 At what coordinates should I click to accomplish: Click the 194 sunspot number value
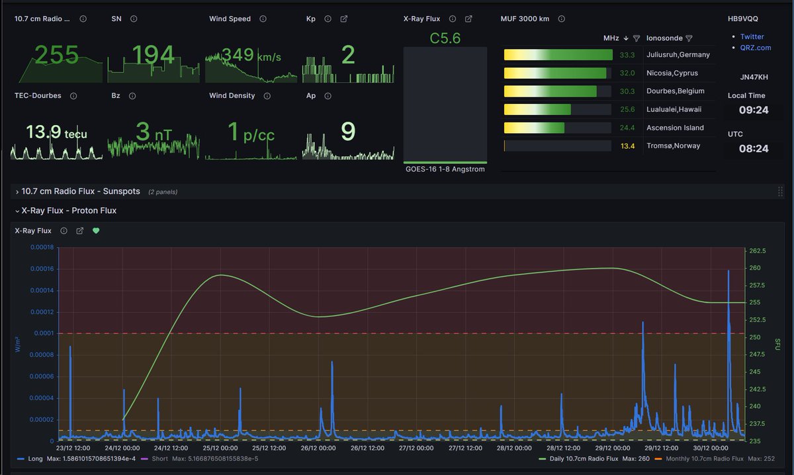[x=153, y=55]
